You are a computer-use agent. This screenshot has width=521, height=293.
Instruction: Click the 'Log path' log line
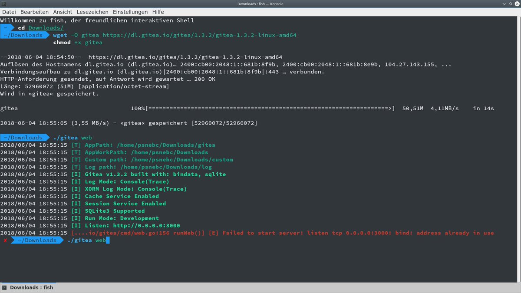point(106,167)
